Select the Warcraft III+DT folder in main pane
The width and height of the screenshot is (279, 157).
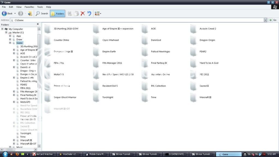click(57, 109)
